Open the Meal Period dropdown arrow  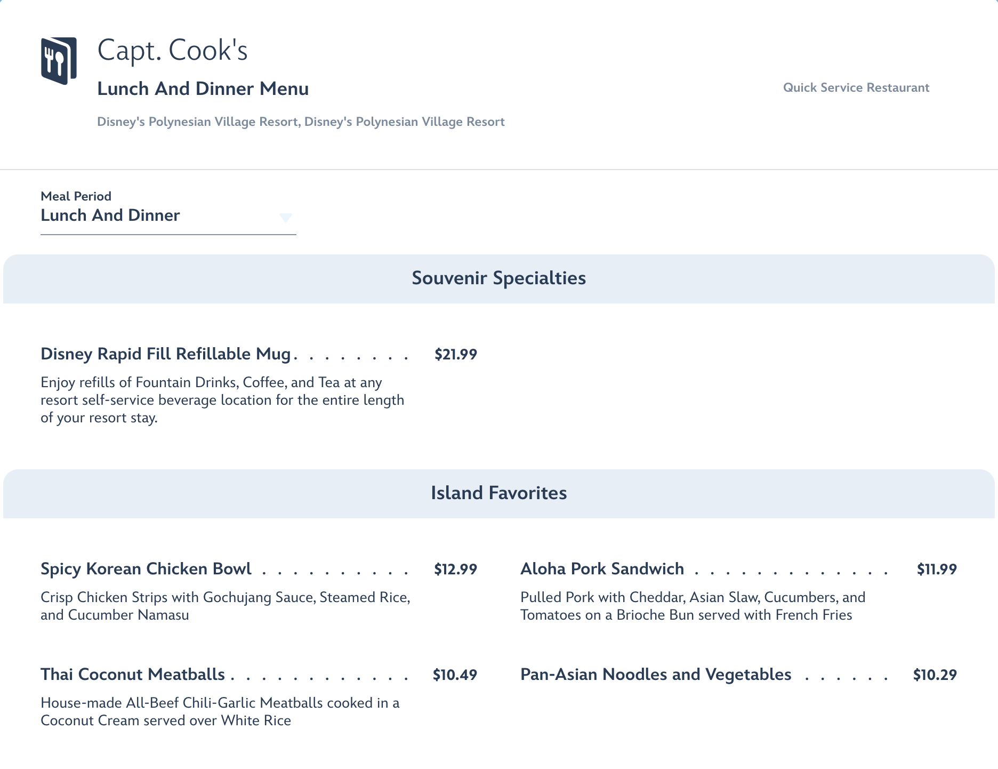pyautogui.click(x=286, y=217)
